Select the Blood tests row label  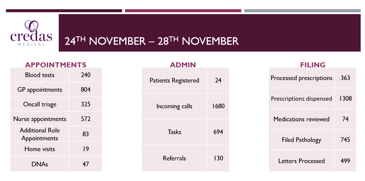(40, 75)
